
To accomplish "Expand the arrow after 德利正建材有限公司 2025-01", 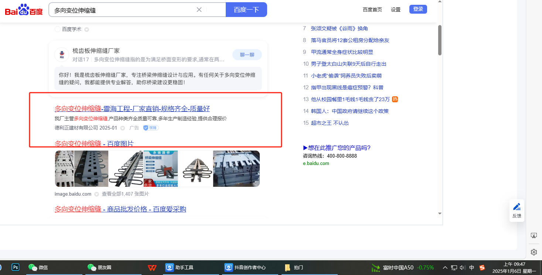I will tap(123, 128).
